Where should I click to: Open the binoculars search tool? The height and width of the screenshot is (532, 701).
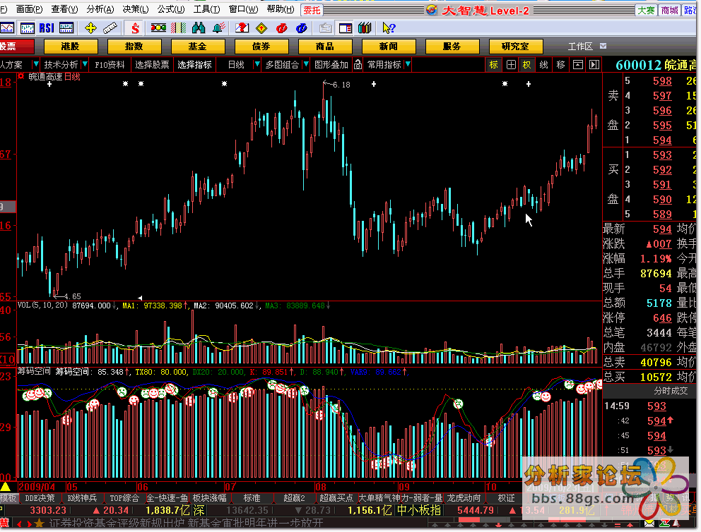[x=199, y=28]
